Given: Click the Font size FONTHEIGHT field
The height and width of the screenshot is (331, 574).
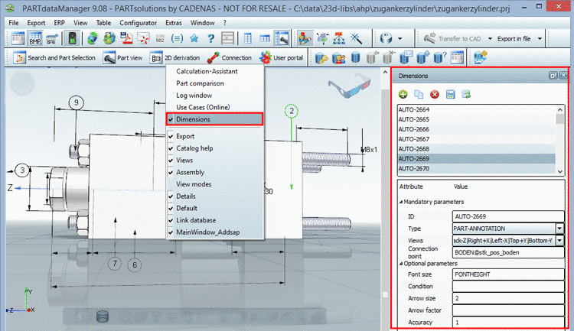Looking at the screenshot, I should tap(508, 274).
